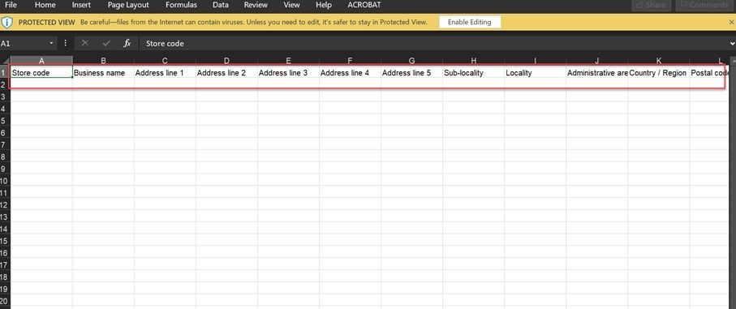This screenshot has width=736, height=309.
Task: Open the Help tab
Action: tap(324, 5)
